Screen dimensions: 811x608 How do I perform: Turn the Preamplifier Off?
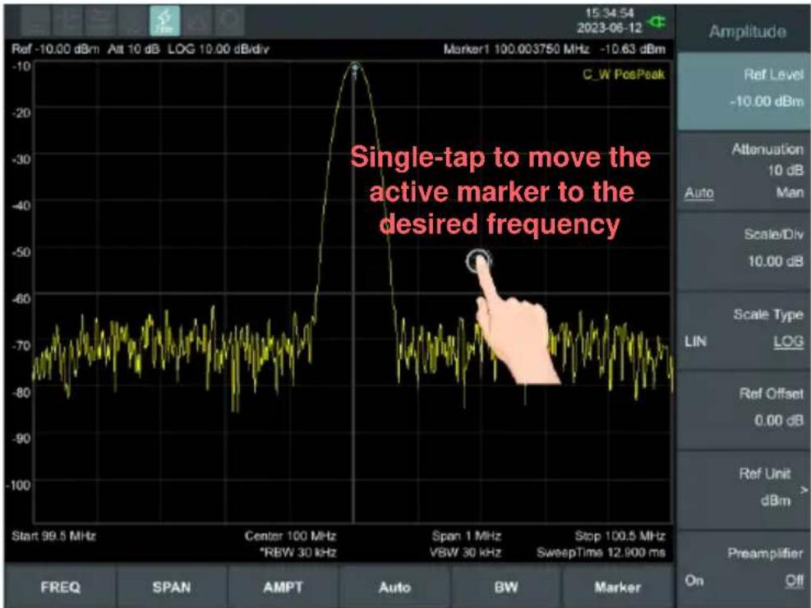click(795, 581)
